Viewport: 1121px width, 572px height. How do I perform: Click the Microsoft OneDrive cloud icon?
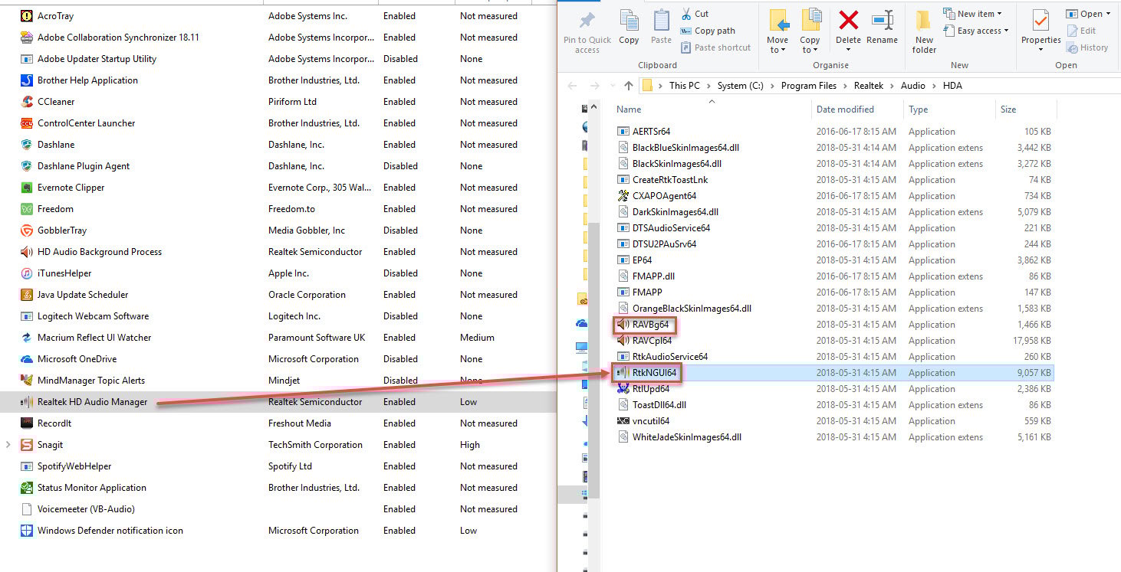[x=25, y=359]
